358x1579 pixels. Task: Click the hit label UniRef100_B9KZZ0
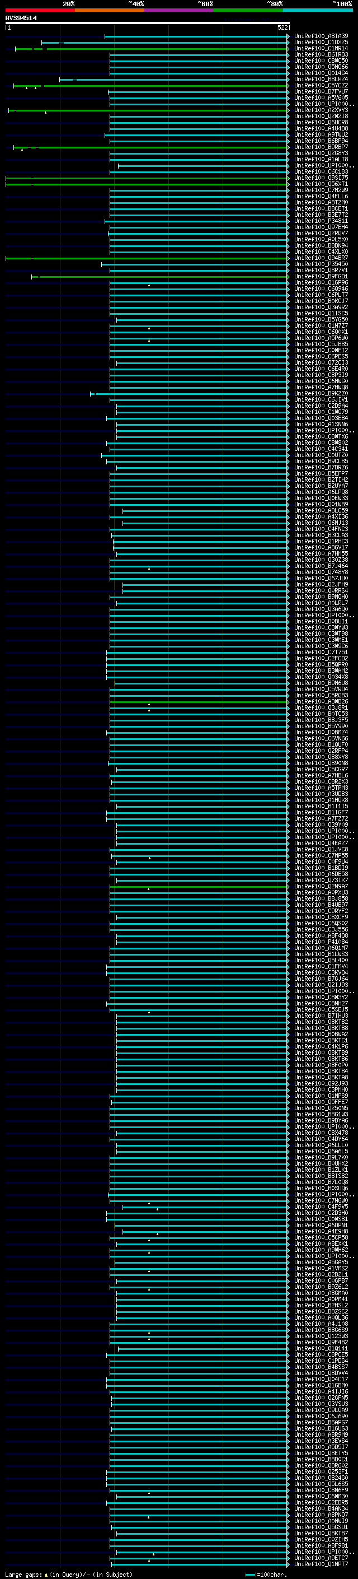click(321, 394)
